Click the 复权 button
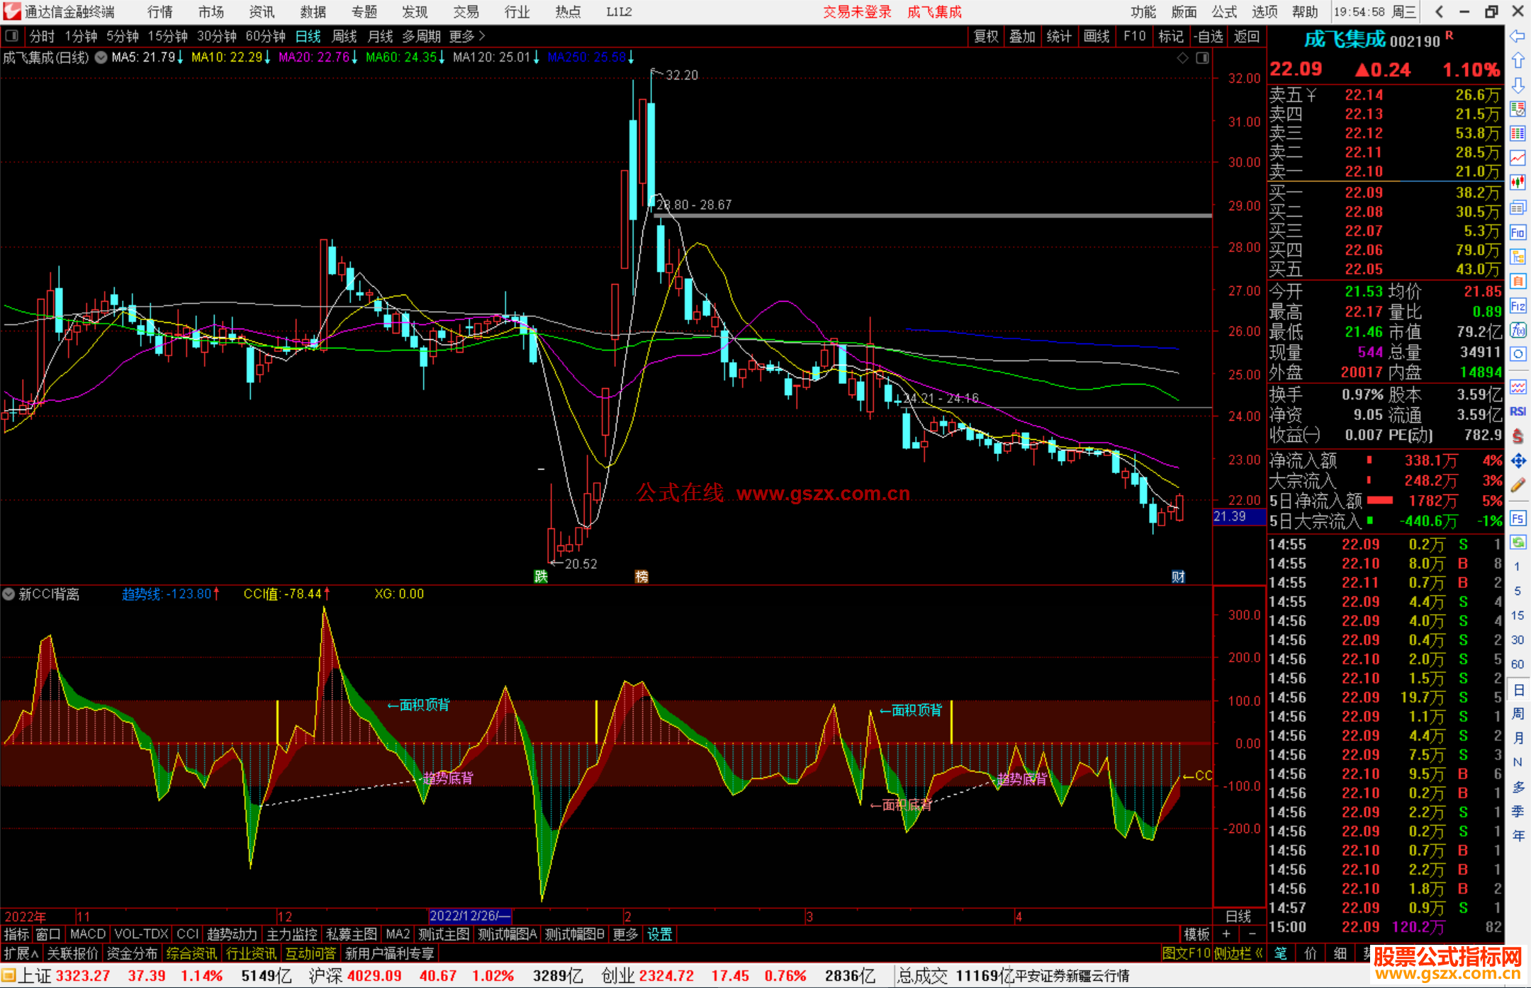 click(985, 35)
